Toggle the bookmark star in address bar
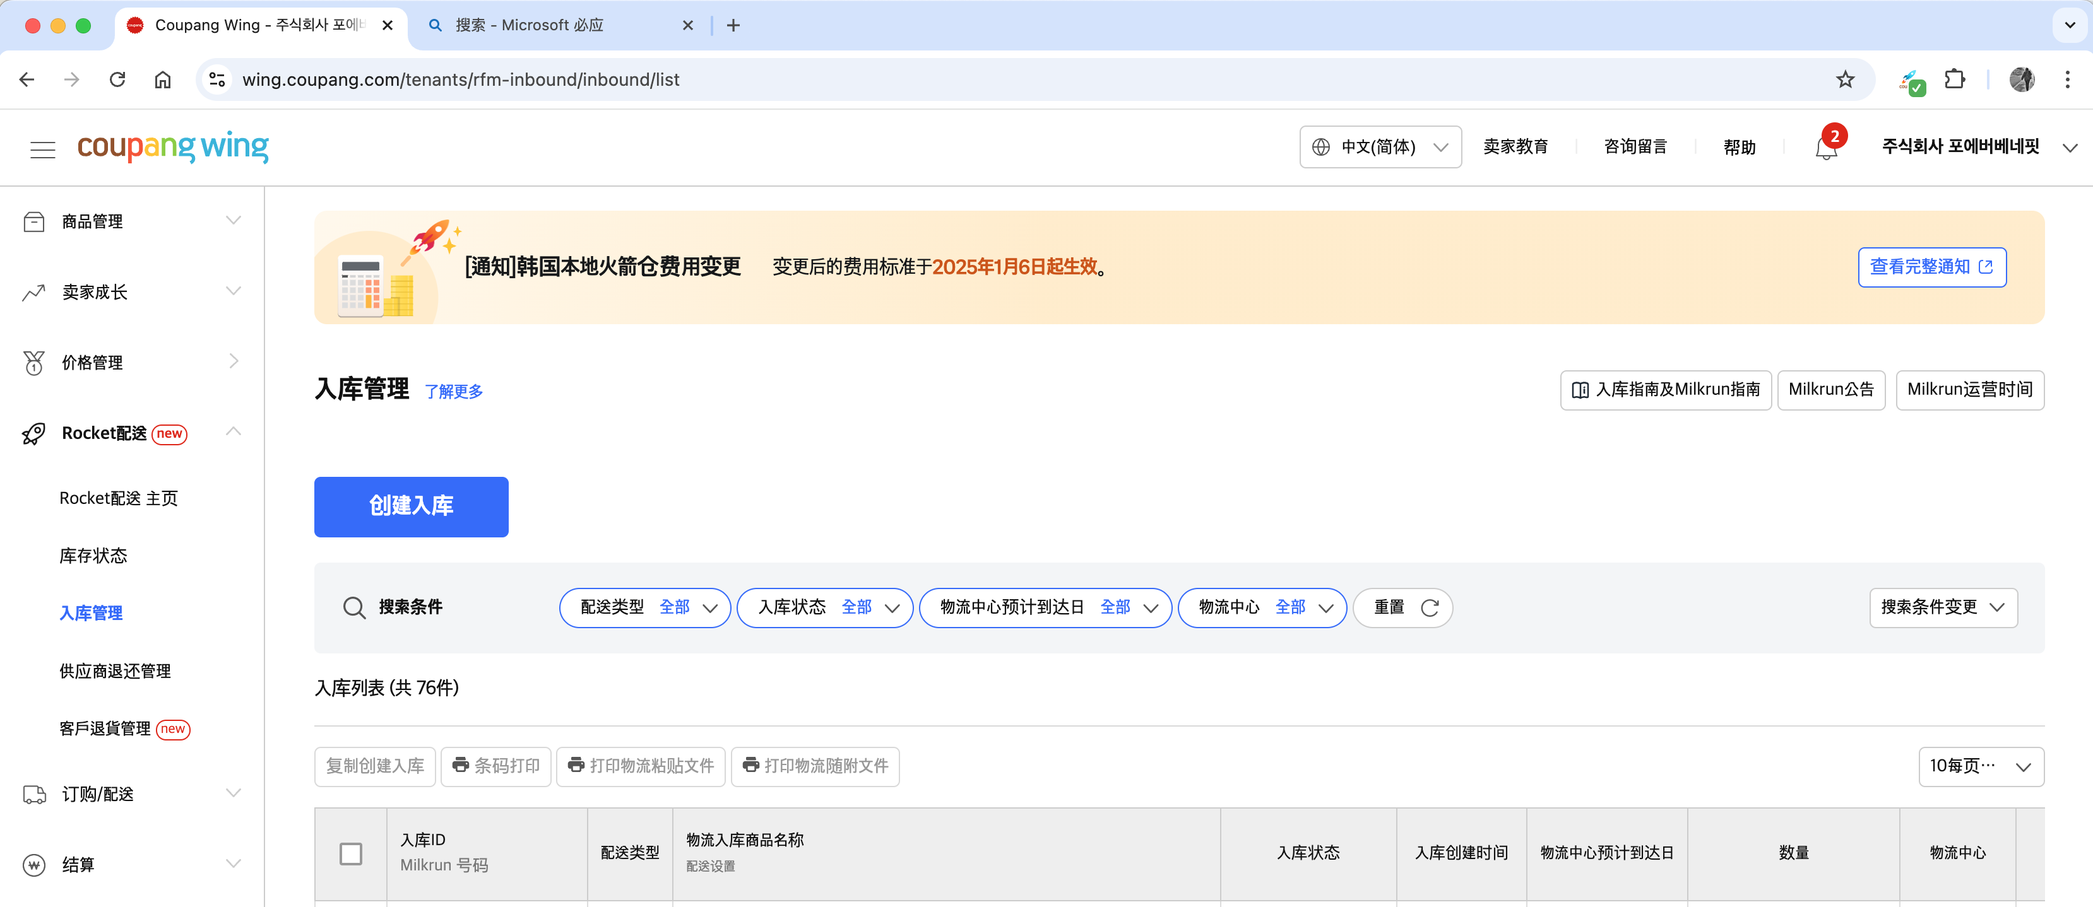 click(x=1845, y=79)
